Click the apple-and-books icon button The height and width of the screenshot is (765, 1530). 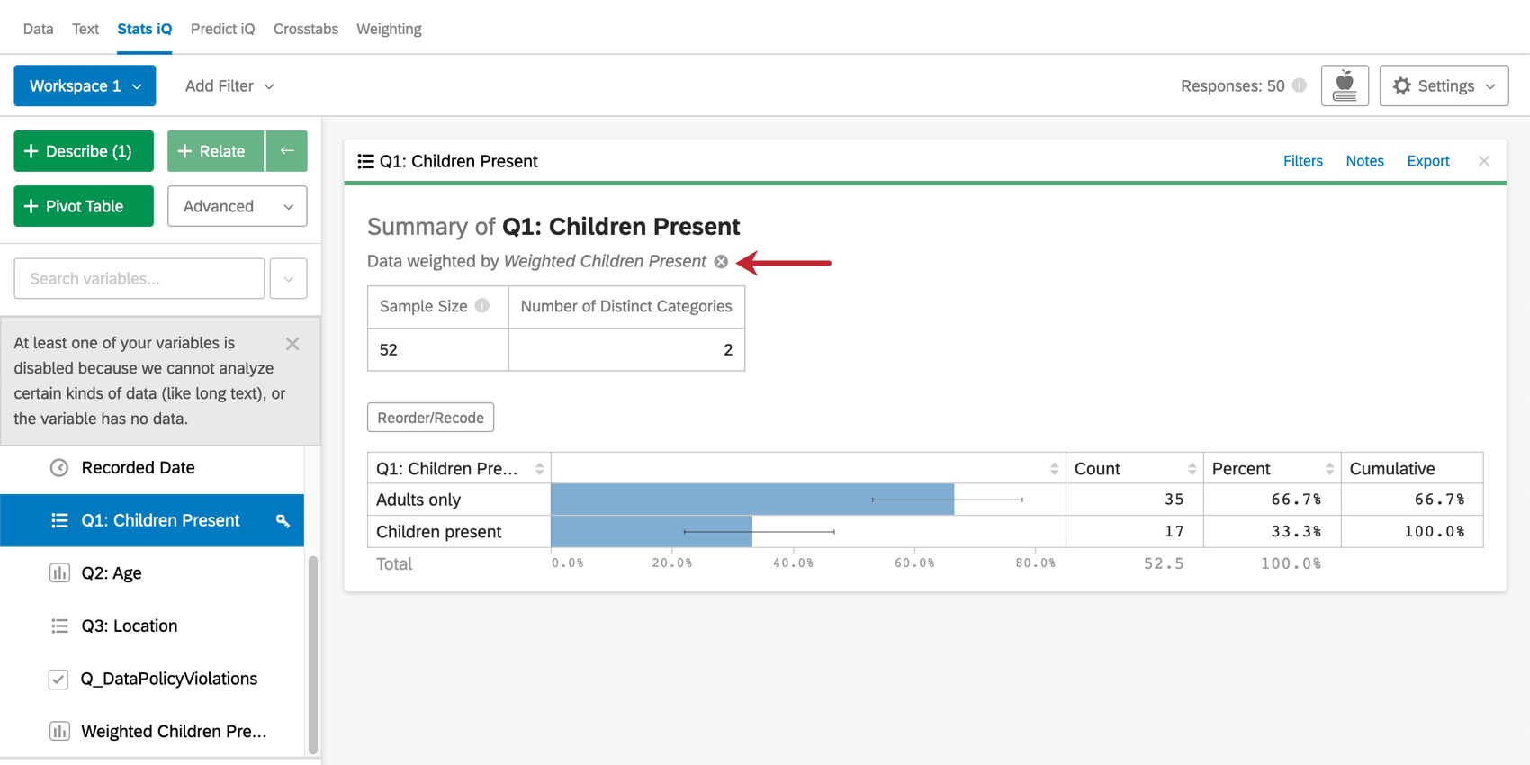[x=1345, y=86]
